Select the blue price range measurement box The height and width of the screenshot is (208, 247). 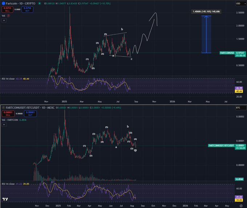click(x=206, y=34)
